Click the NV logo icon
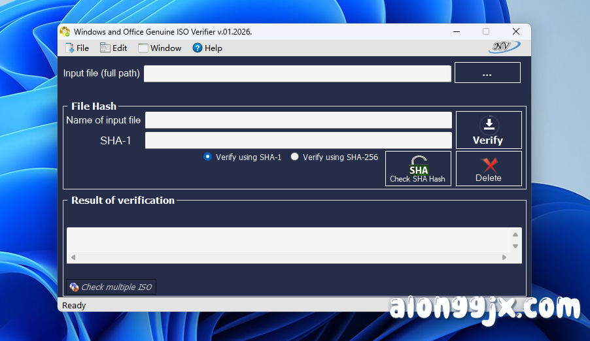The image size is (590, 341). [504, 46]
